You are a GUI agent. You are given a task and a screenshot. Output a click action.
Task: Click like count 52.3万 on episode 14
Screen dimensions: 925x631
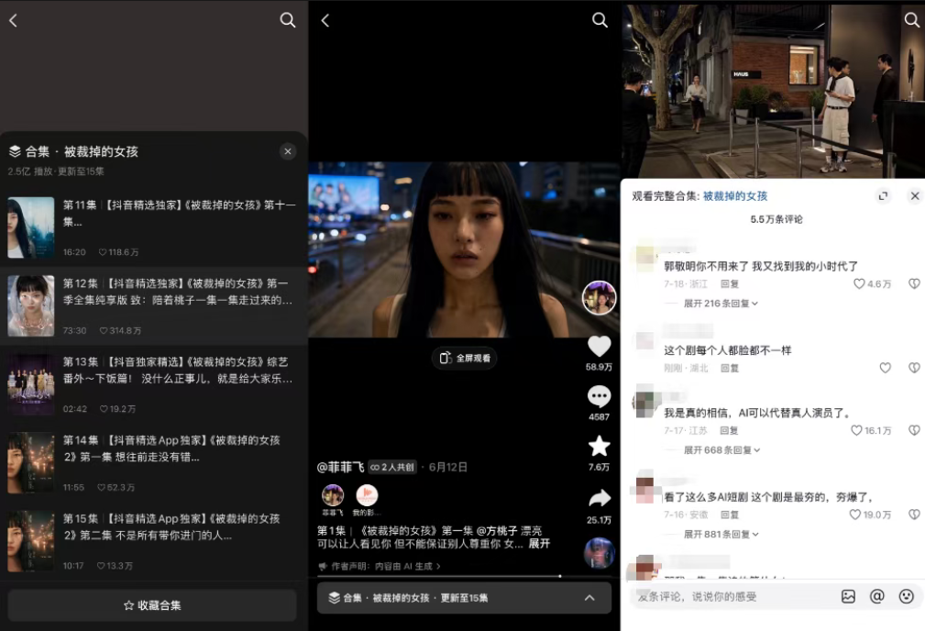point(116,488)
